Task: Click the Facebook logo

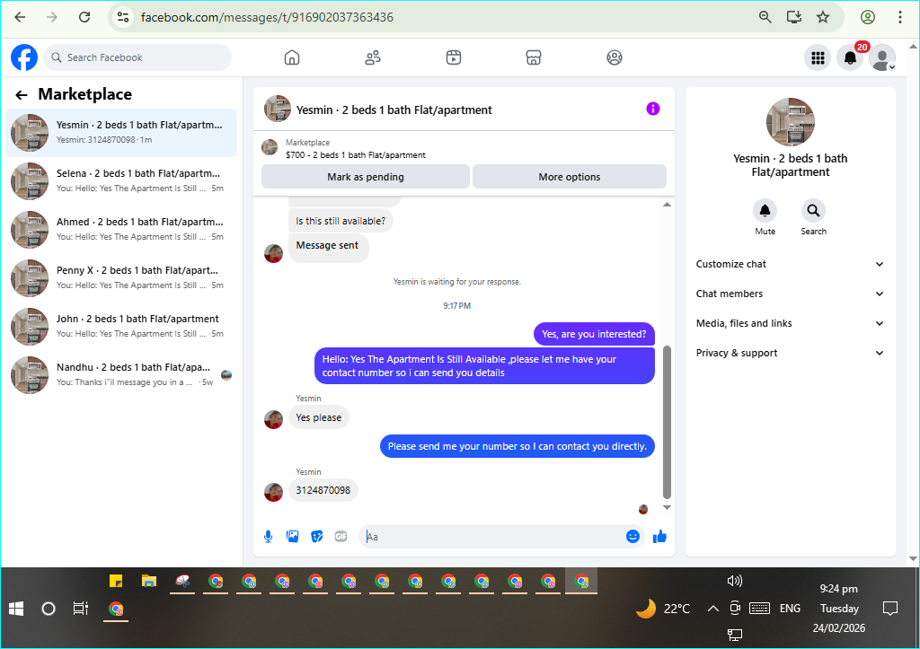Action: pyautogui.click(x=24, y=57)
